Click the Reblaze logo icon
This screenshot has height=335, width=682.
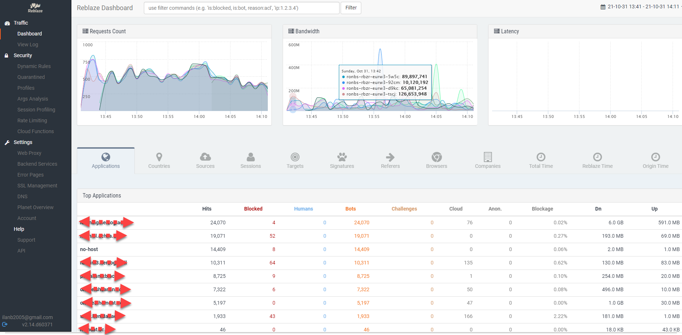[x=35, y=8]
